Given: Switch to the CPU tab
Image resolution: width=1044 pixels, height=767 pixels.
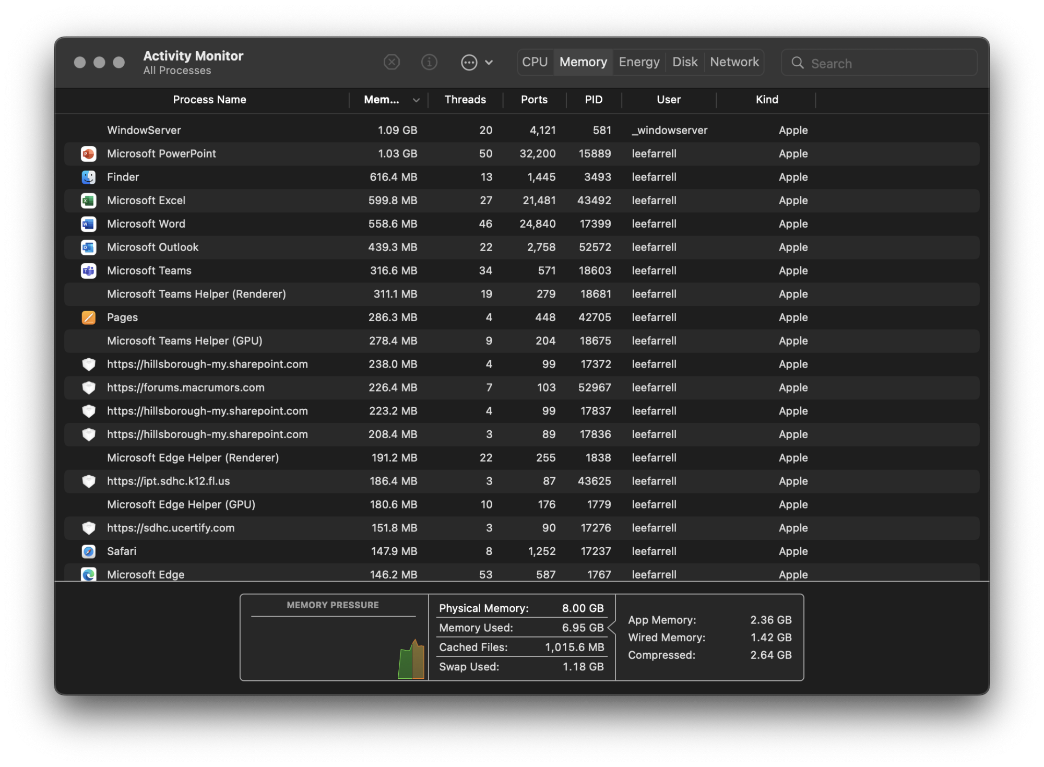Looking at the screenshot, I should point(535,62).
